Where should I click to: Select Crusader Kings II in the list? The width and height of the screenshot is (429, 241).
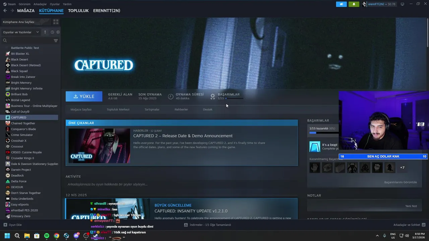tap(22, 158)
